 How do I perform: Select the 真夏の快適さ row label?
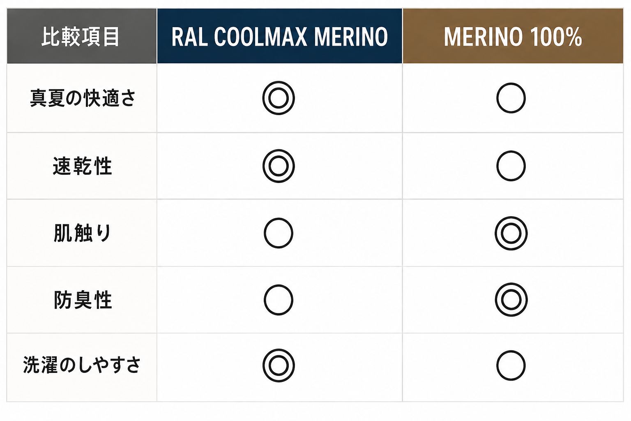tap(82, 98)
